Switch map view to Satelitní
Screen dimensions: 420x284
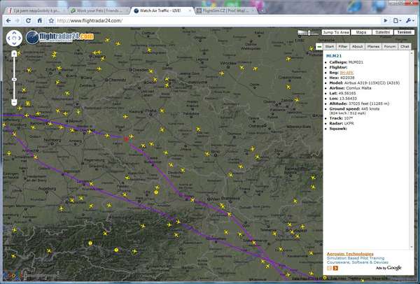[x=382, y=32]
